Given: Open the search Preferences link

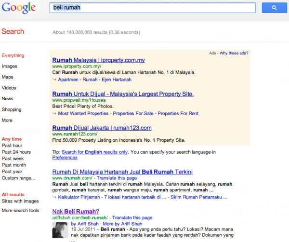Looking at the screenshot, I should (x=65, y=158).
